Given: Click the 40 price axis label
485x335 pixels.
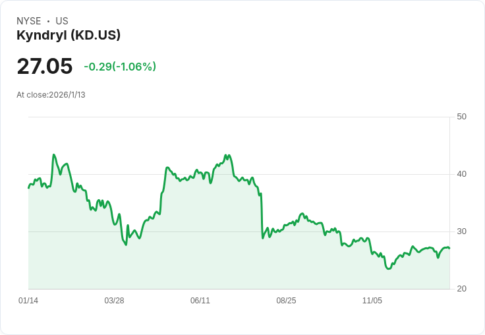Looking at the screenshot, I should click(x=461, y=174).
